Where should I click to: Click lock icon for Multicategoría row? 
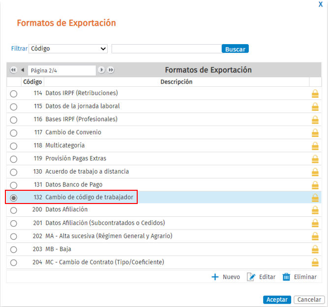(x=315, y=146)
